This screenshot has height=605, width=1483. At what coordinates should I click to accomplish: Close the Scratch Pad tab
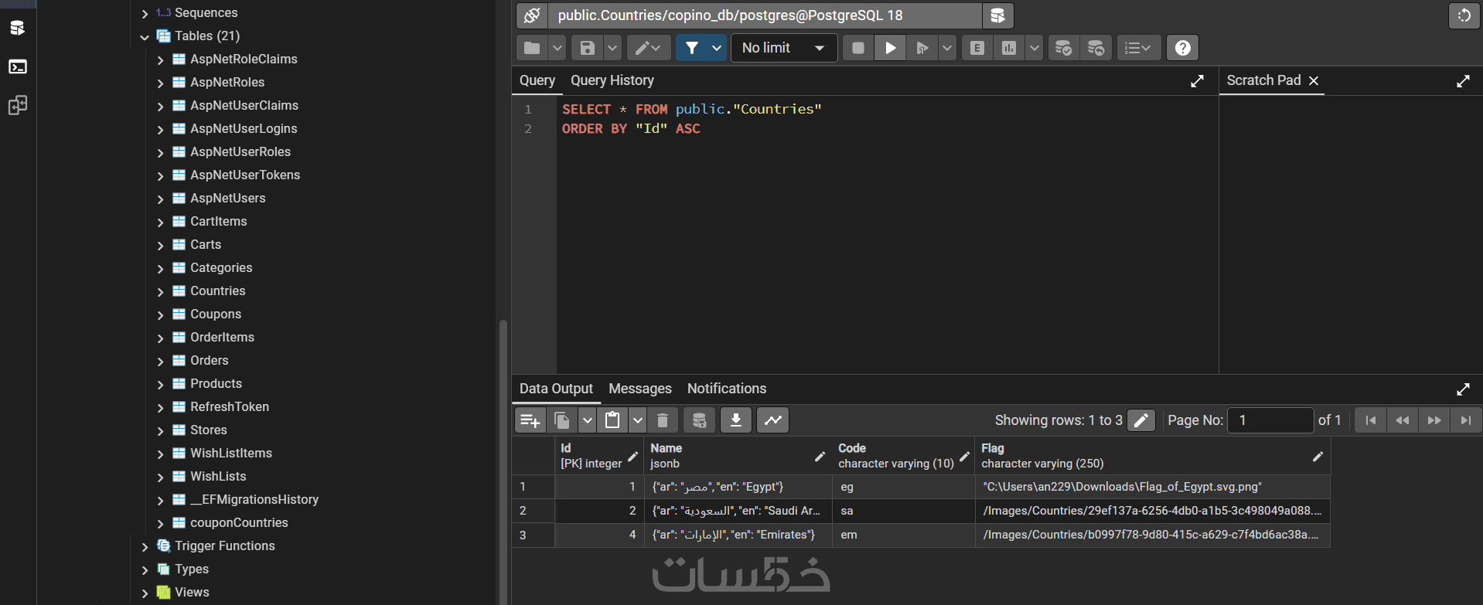[x=1314, y=80]
